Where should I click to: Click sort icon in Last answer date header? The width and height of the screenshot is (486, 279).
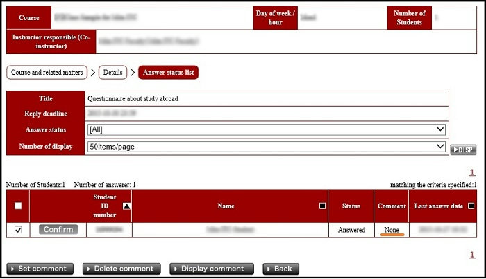click(x=471, y=206)
